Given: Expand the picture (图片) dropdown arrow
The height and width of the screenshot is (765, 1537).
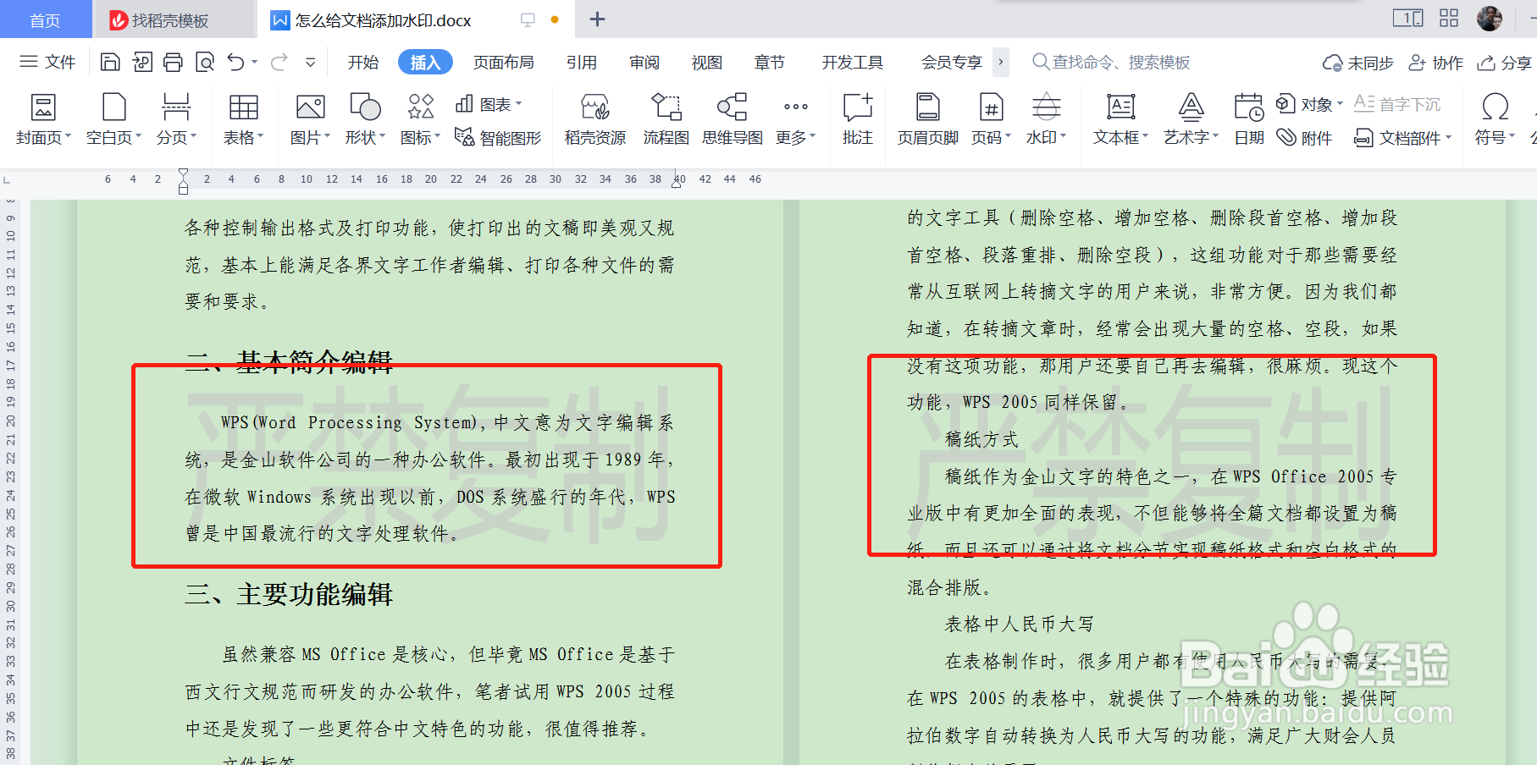Looking at the screenshot, I should (327, 136).
